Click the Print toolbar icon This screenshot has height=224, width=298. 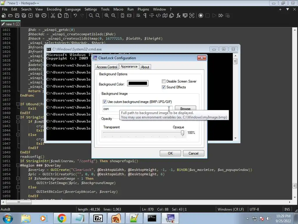coord(44,16)
